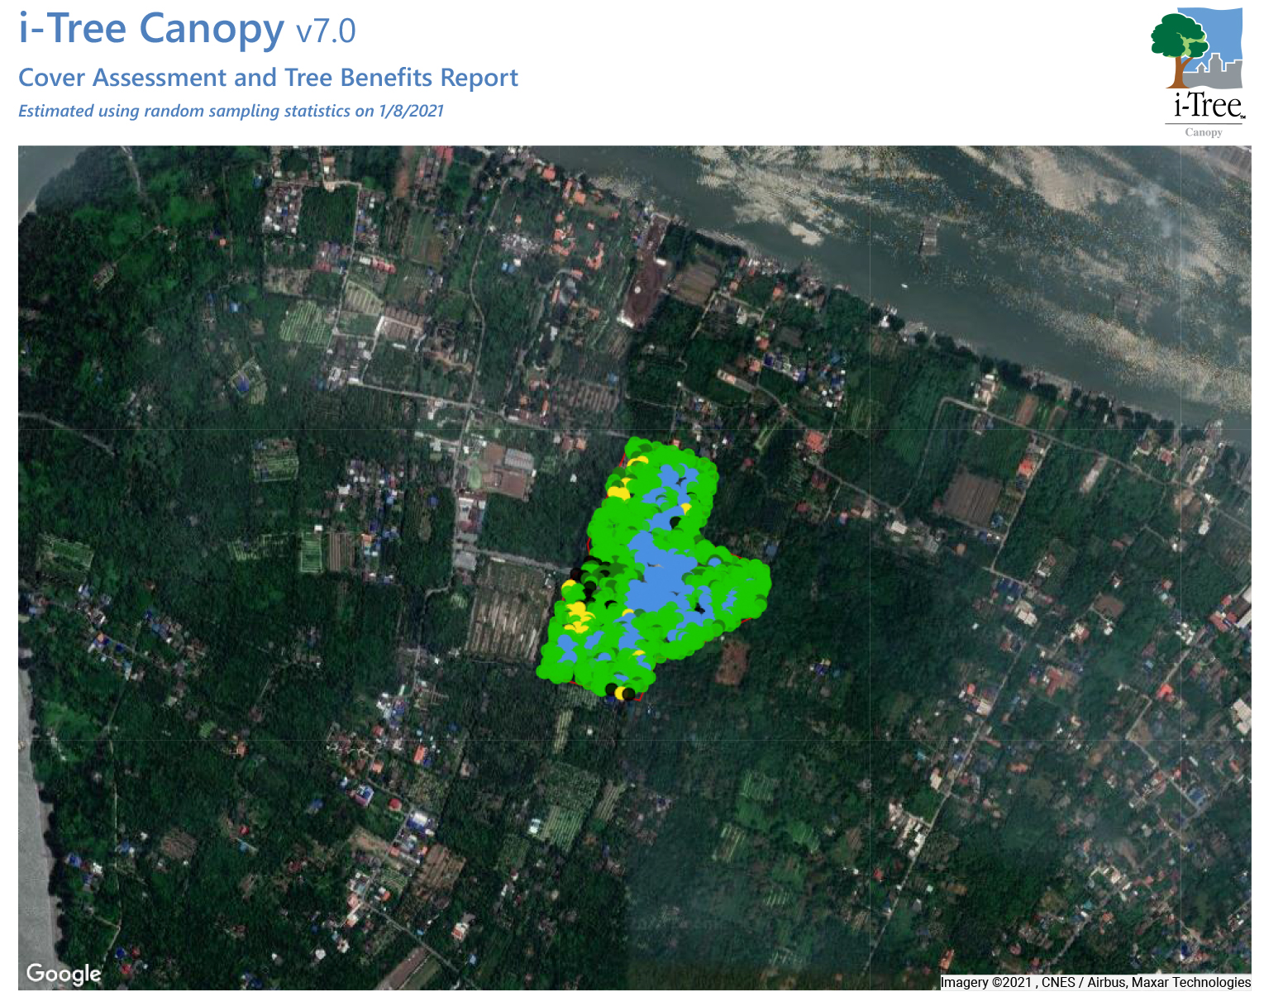Click the brown rectangular field east of samples
This screenshot has width=1264, height=1006.
pos(972,498)
